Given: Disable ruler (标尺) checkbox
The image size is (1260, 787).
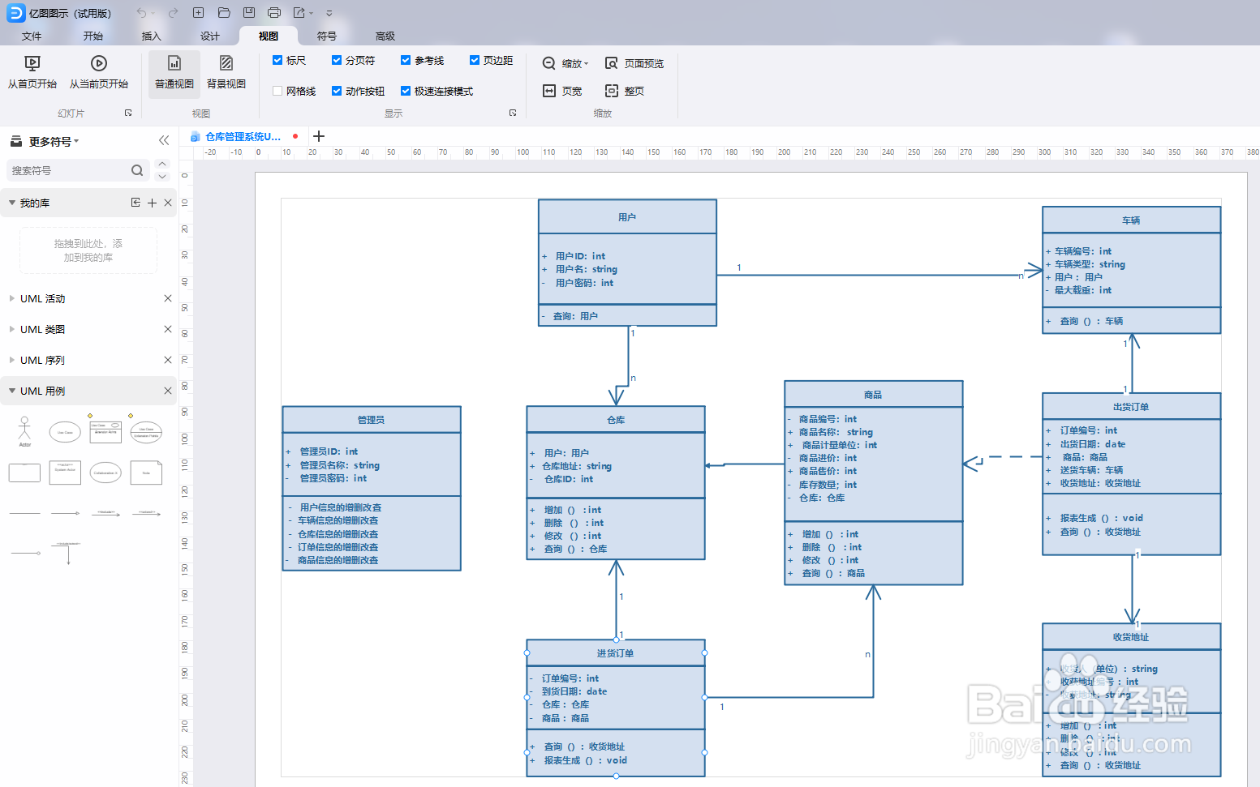Looking at the screenshot, I should click(x=277, y=60).
